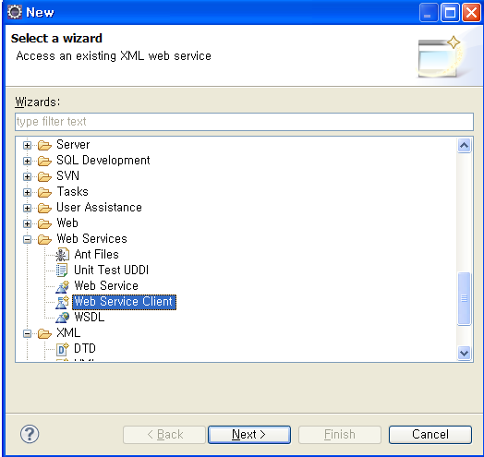The image size is (484, 457).
Task: Click the SQL Development folder icon
Action: [x=44, y=161]
